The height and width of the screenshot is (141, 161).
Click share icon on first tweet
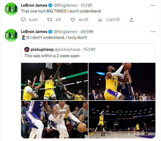131,20
